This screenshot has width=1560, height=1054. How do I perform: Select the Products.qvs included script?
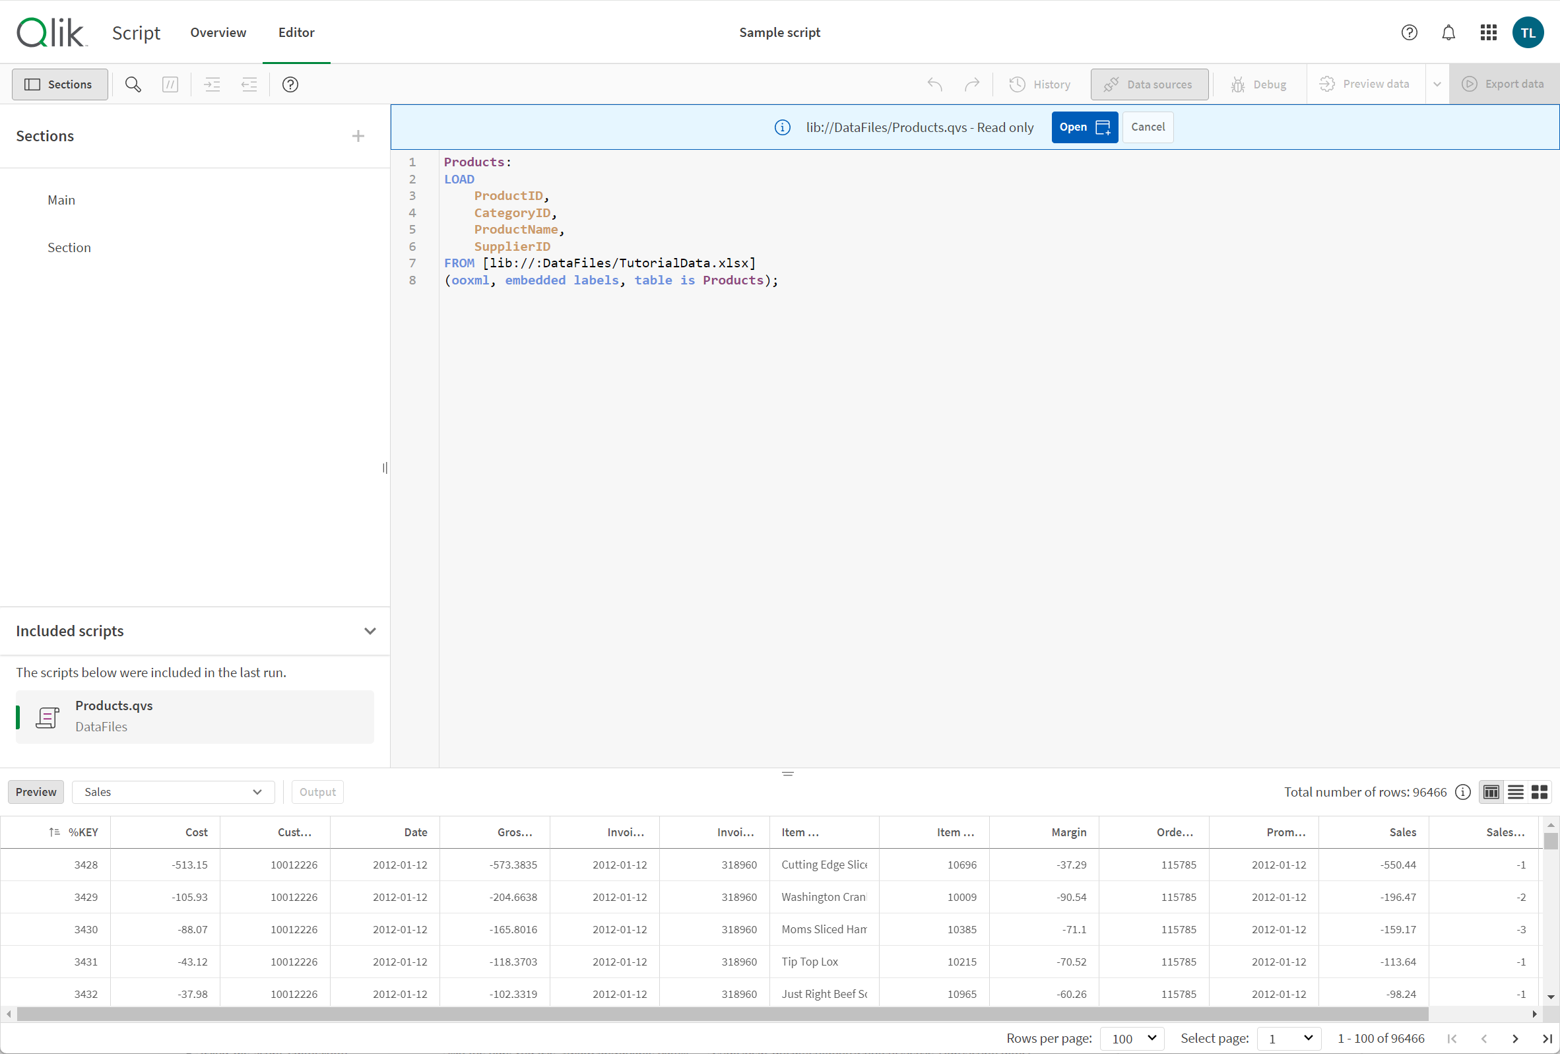click(x=193, y=715)
